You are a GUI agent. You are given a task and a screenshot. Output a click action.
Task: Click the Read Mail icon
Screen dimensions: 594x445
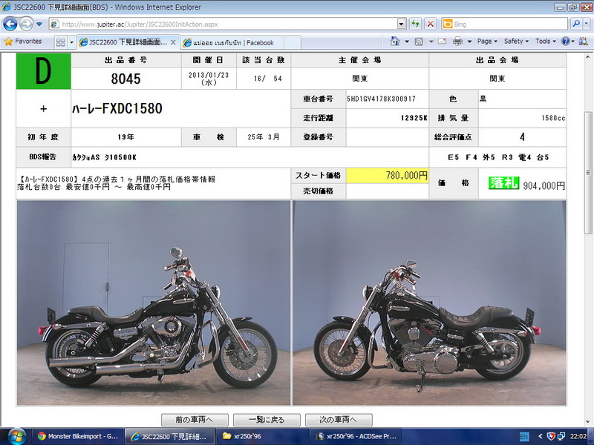(442, 42)
